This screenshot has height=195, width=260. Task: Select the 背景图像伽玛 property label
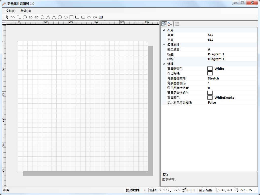pyautogui.click(x=176, y=83)
